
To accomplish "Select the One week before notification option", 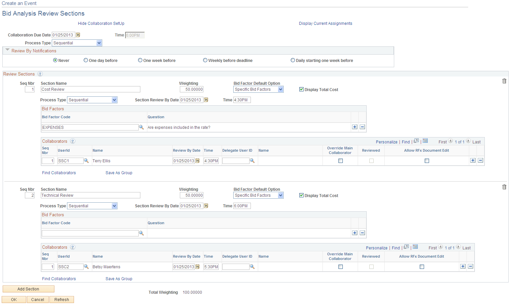I will click(140, 60).
